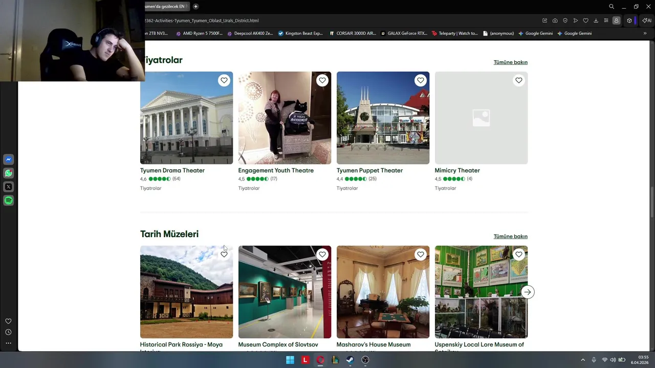Click the search tabs magnifier icon
The height and width of the screenshot is (368, 655).
(612, 7)
